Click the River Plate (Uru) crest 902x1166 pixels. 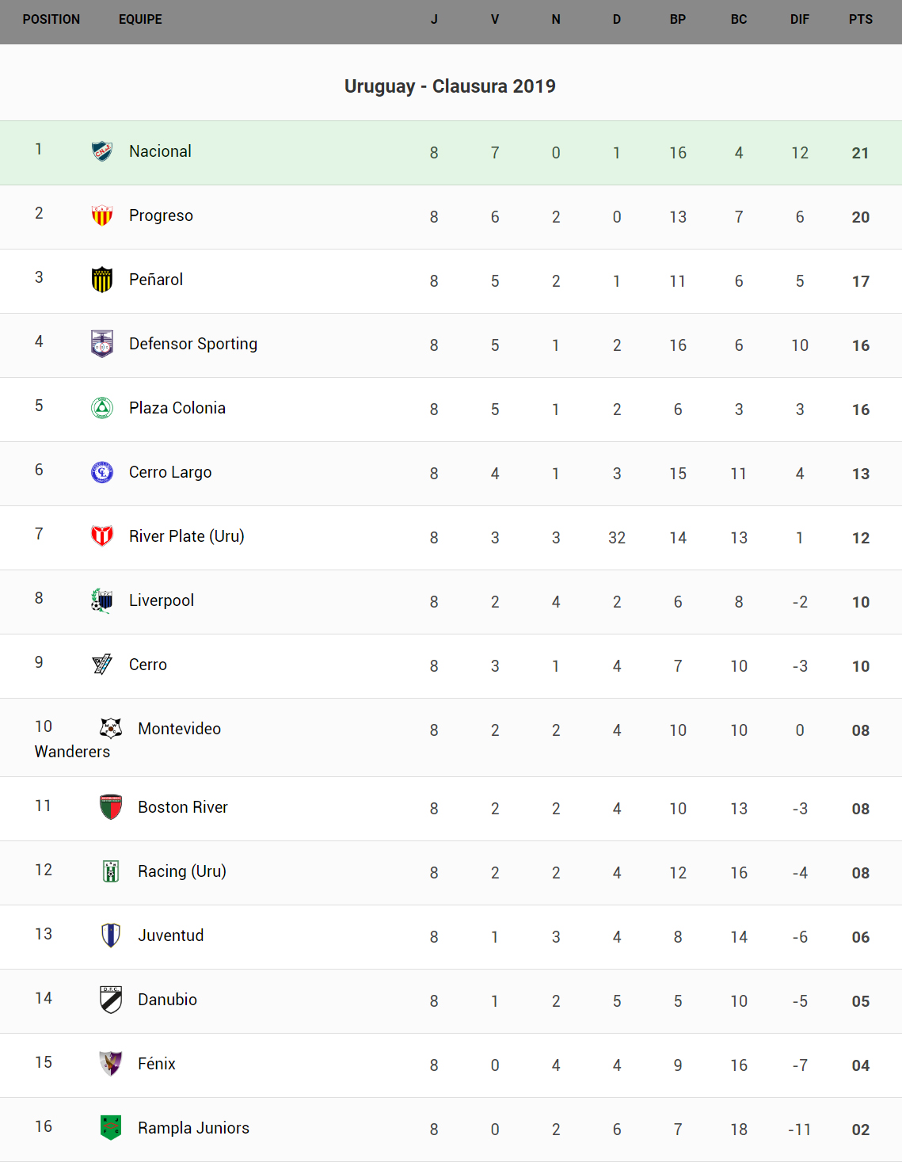click(x=102, y=536)
